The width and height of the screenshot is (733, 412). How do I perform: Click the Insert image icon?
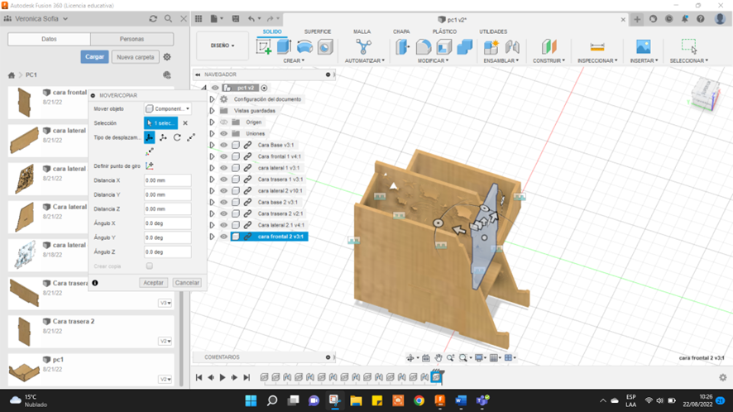(x=644, y=47)
